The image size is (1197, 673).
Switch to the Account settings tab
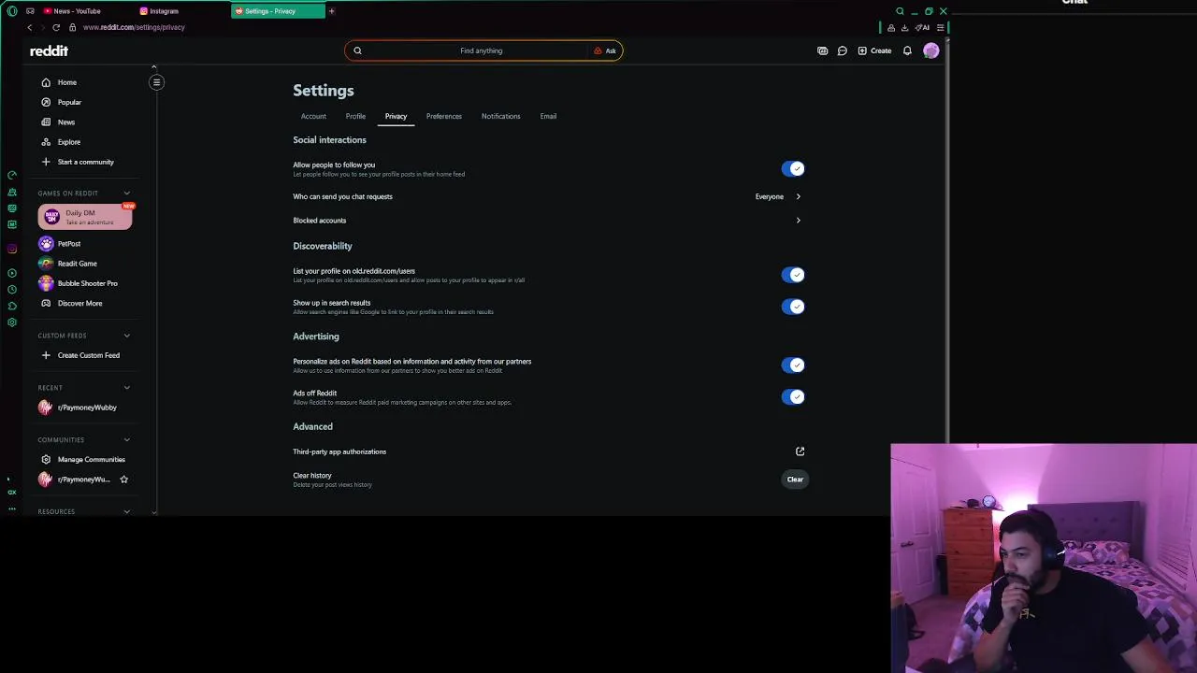coord(313,116)
